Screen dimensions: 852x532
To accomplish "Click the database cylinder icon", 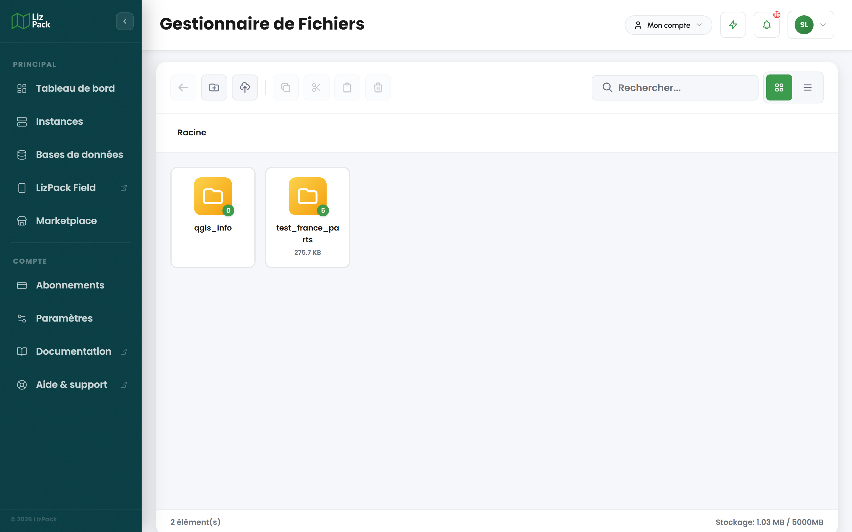I will (22, 155).
